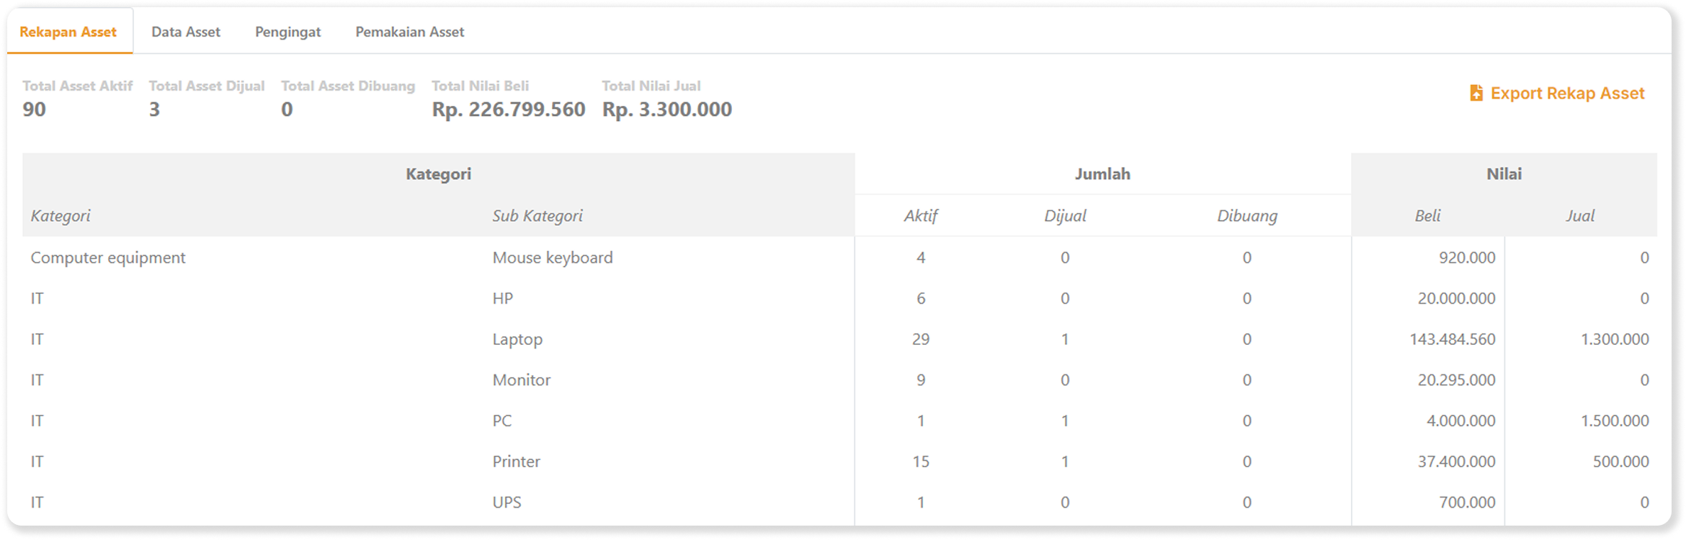Click the Total Asset Dijual count 3

[153, 109]
